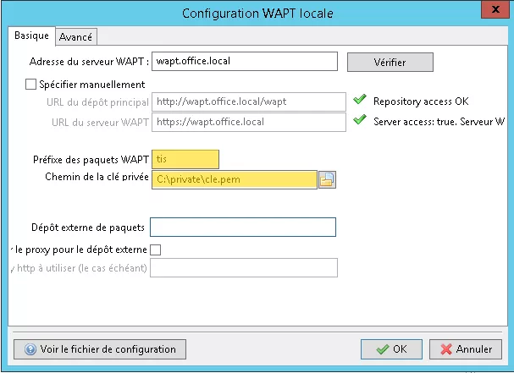
Task: Click green checkmark beside Server access status
Action: 360,119
